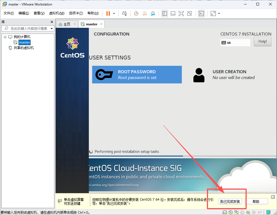Open the ROOT PASSWORD settings
Screen dimensions: 277x215
137,75
